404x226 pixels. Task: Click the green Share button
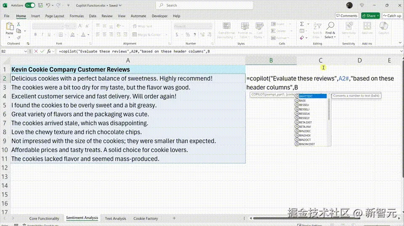pos(370,16)
